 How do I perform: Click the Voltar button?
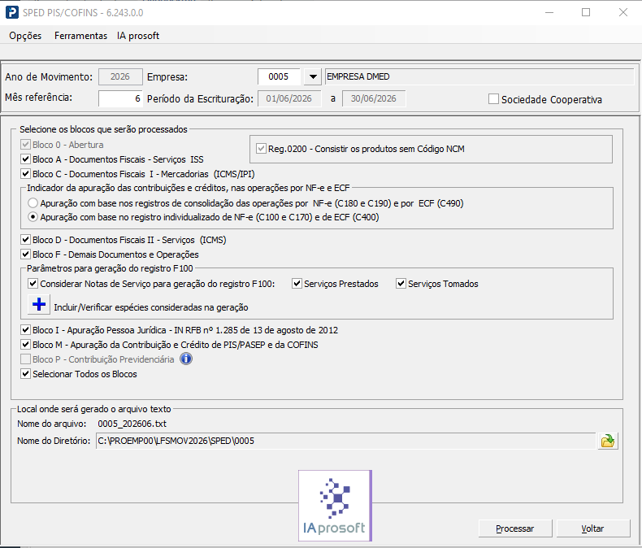click(592, 528)
